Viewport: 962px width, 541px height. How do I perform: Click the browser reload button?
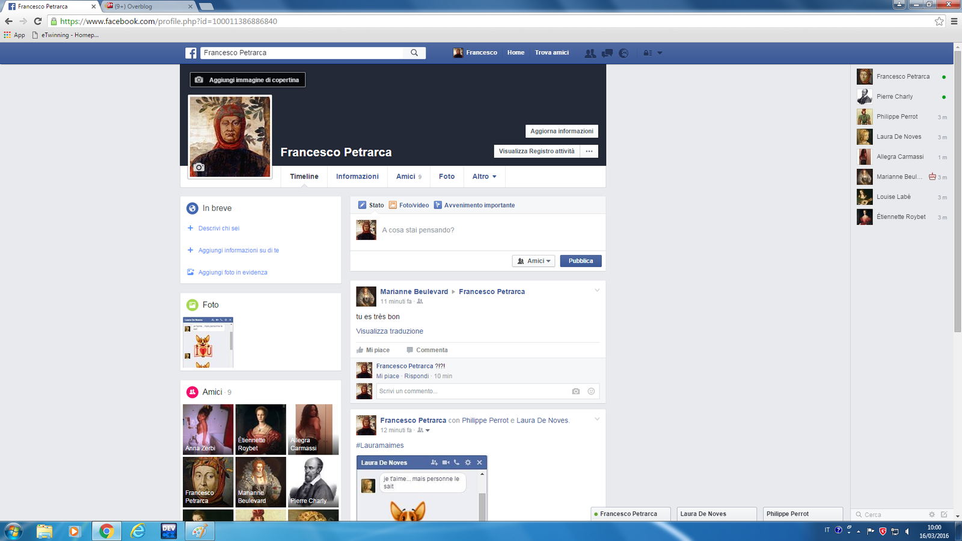coord(37,21)
